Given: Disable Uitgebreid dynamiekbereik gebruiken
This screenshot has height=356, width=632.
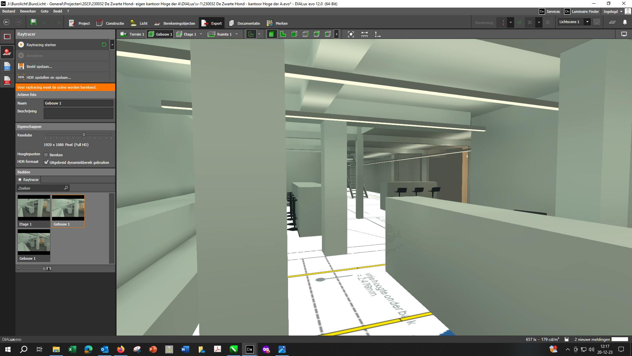Looking at the screenshot, I should (46, 162).
